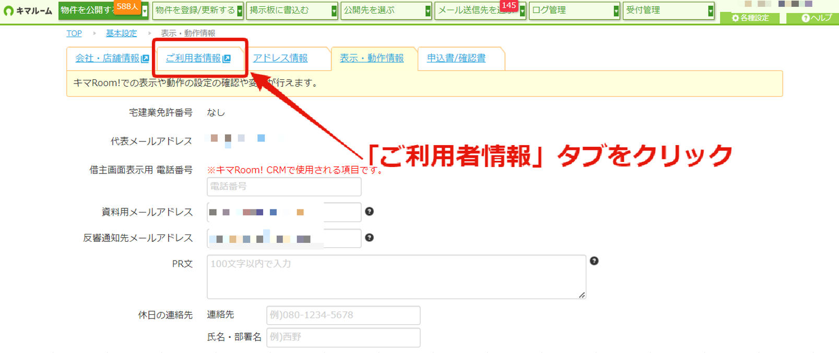Open the 受付管理 menu
The image size is (839, 353).
pyautogui.click(x=668, y=10)
